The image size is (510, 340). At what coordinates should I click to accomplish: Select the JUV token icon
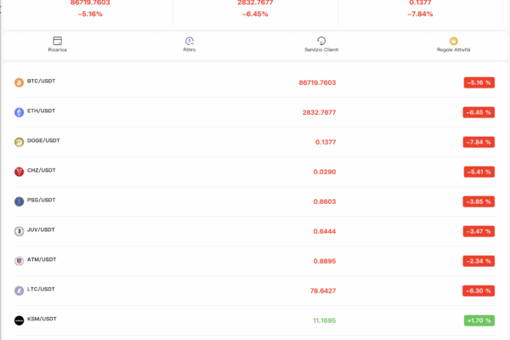(x=20, y=231)
